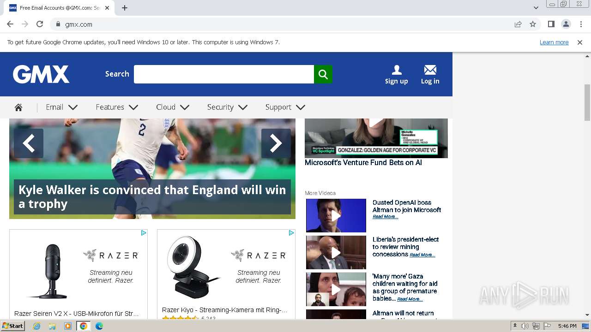Expand the Security menu
The height and width of the screenshot is (332, 591).
click(227, 107)
